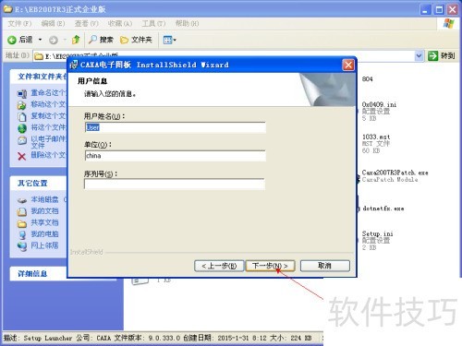Click the Other Places (其它位置) panel header
Viewport: 462px width, 346px height.
(x=38, y=183)
